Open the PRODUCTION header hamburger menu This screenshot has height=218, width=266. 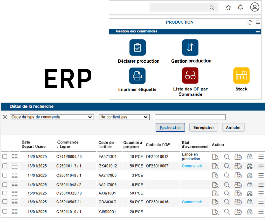pyautogui.click(x=258, y=22)
